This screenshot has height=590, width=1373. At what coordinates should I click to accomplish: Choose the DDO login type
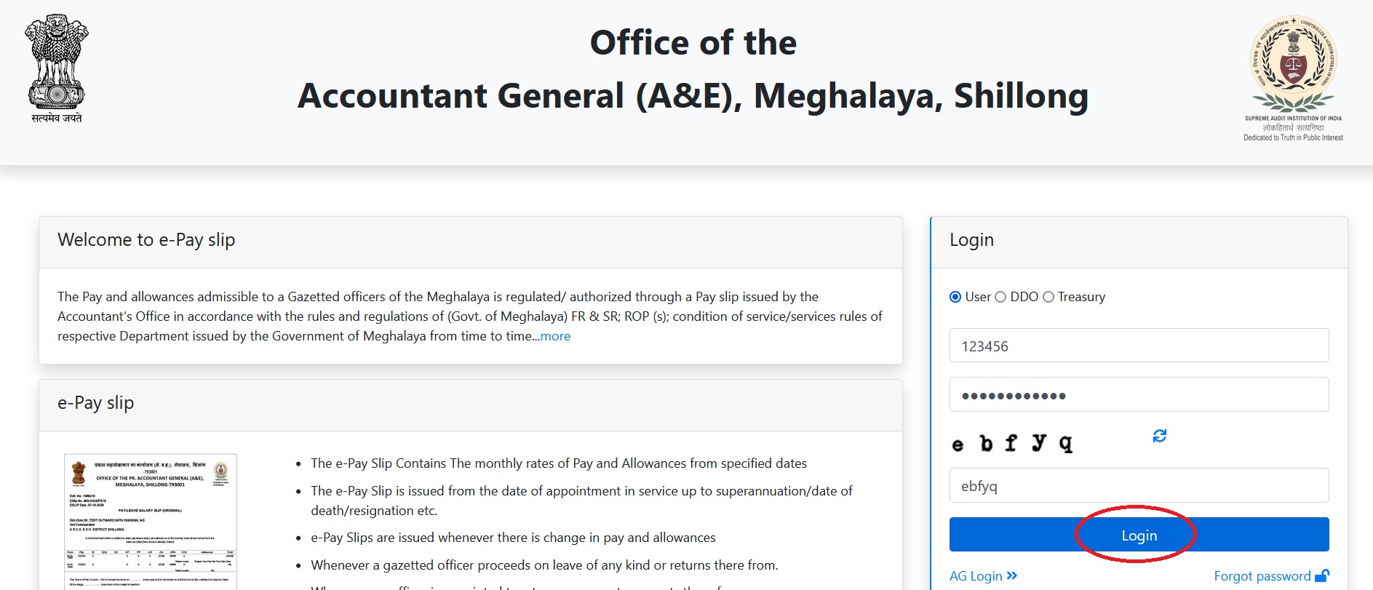click(1000, 297)
